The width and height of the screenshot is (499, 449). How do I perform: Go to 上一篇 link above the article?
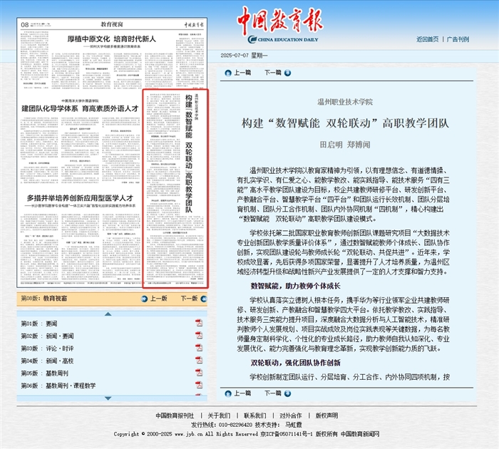pyautogui.click(x=242, y=73)
